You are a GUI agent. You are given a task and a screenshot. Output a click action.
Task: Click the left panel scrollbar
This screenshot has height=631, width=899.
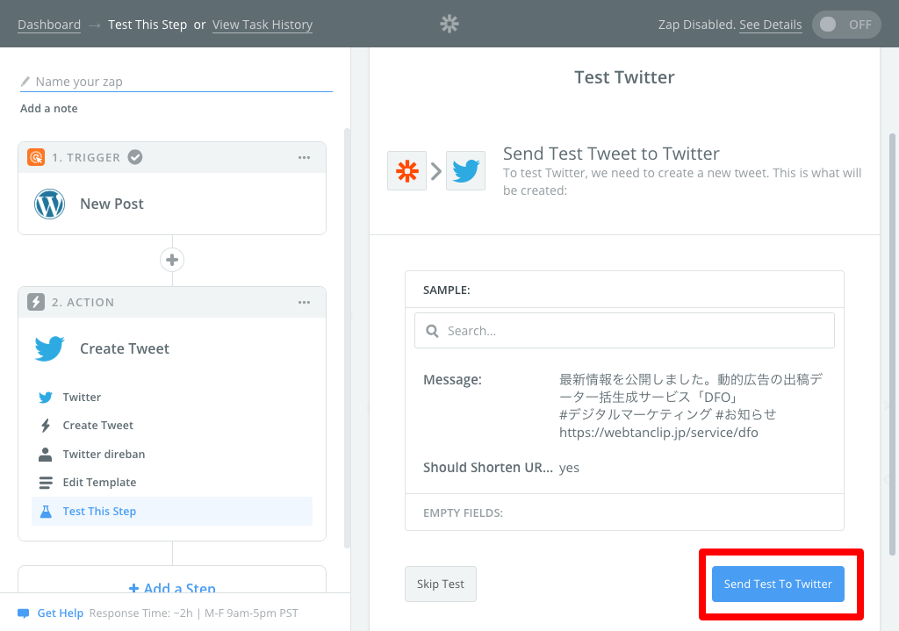[347, 338]
